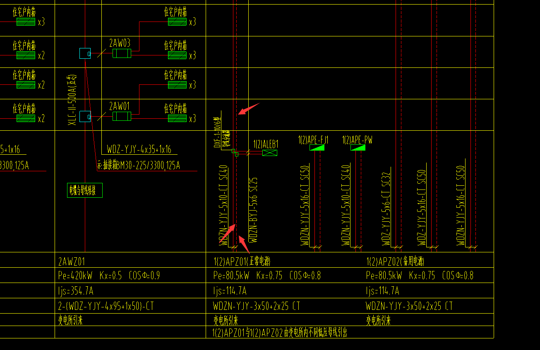Select the 2AW03 text label
540x350 pixels.
tap(120, 43)
